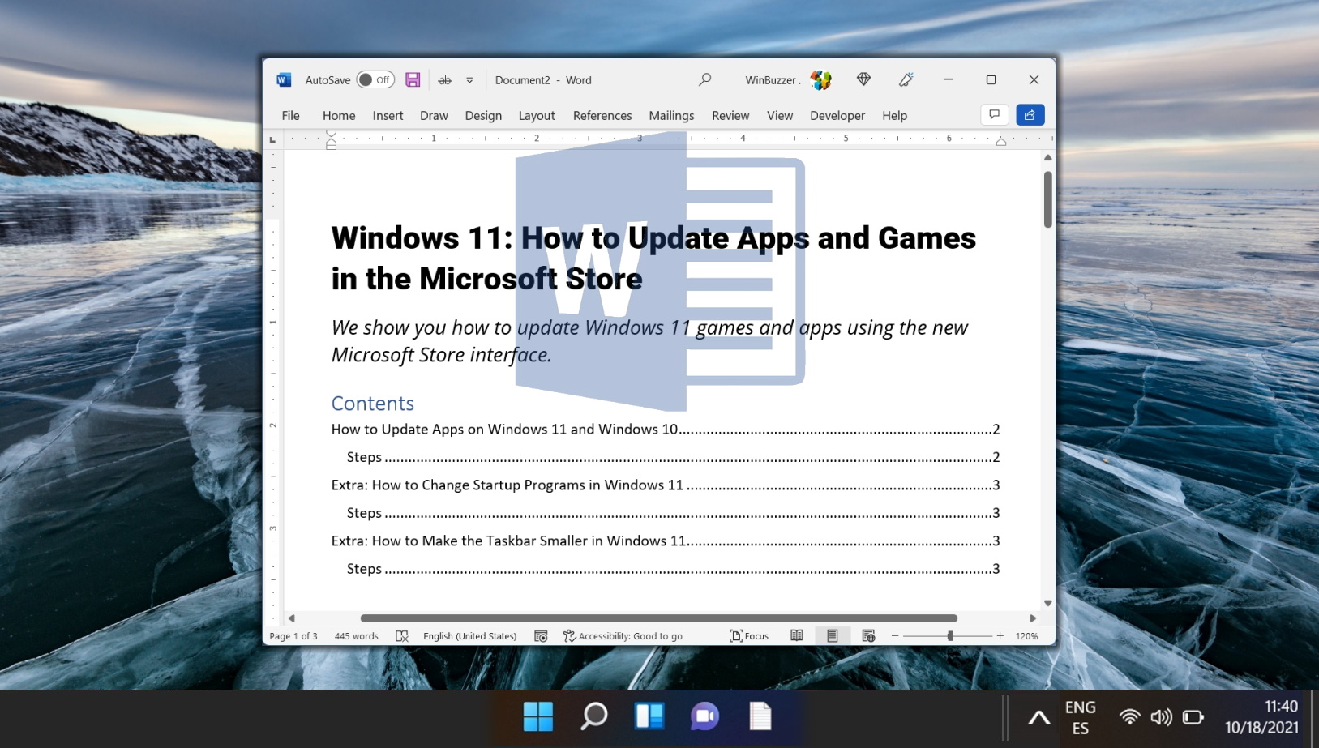Image resolution: width=1319 pixels, height=748 pixels.
Task: Select the Review tab
Action: pyautogui.click(x=730, y=116)
